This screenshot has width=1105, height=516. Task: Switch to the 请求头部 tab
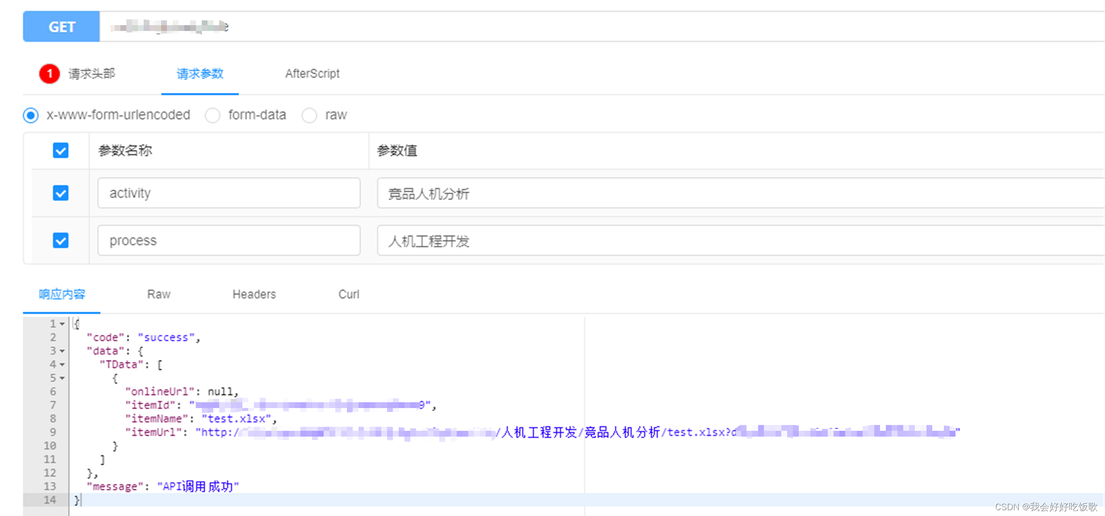pos(91,74)
